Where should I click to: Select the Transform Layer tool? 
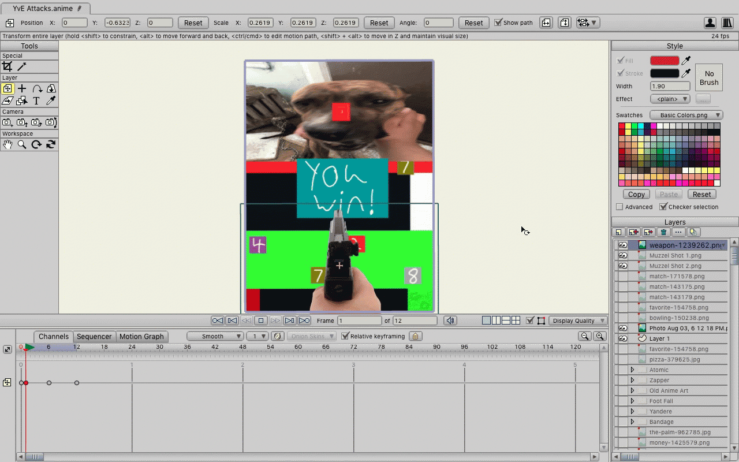8,88
